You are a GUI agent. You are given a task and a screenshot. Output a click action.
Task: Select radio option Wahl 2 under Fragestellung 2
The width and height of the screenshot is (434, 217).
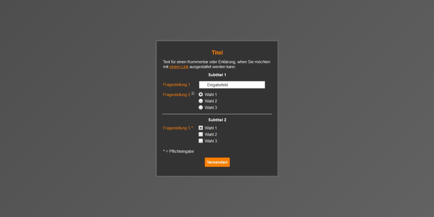201,101
